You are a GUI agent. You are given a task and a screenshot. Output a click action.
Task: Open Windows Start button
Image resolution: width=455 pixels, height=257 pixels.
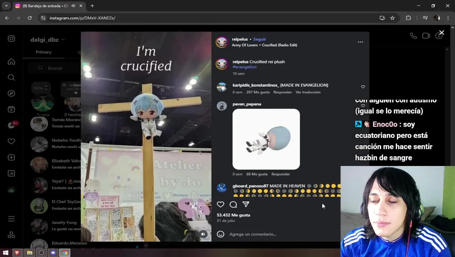5,253
